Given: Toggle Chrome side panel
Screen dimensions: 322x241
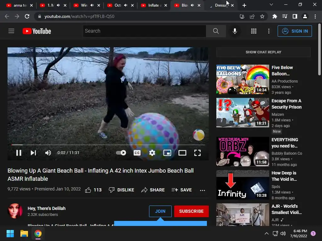Looking at the screenshot, I should [295, 16].
